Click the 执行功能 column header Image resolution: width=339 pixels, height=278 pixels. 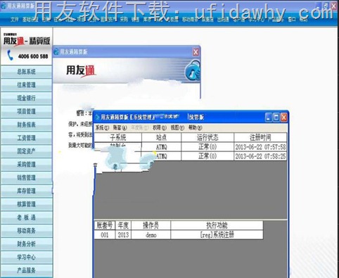tap(217, 225)
